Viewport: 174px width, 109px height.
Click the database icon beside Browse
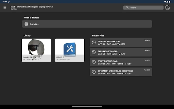(x=26, y=24)
